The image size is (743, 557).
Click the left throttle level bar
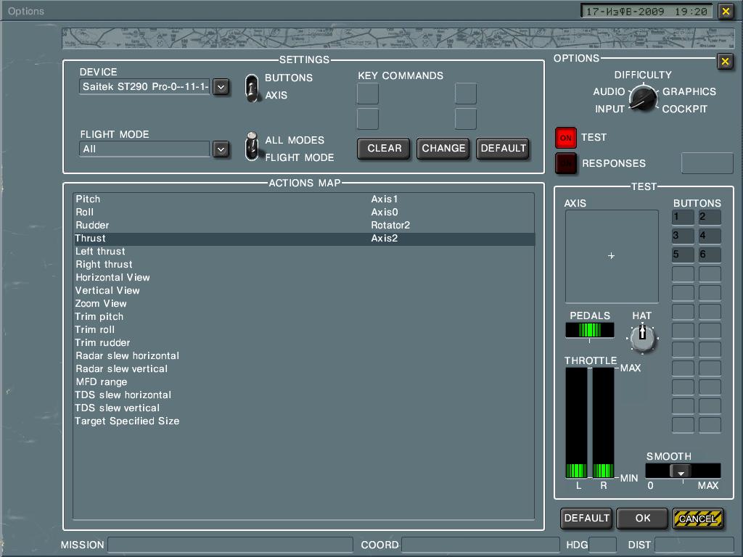(576, 422)
